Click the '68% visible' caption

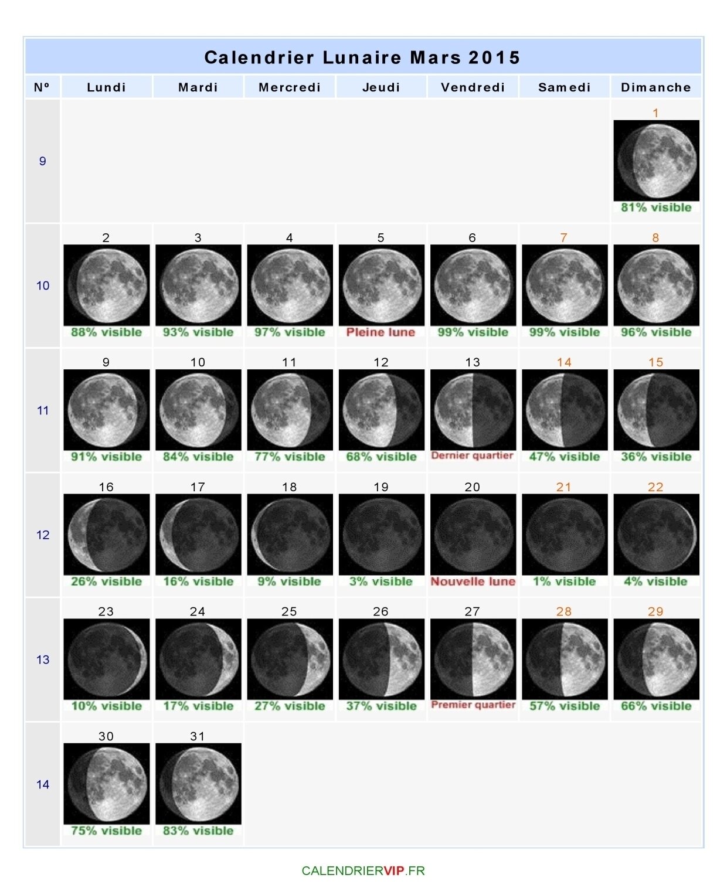[382, 457]
